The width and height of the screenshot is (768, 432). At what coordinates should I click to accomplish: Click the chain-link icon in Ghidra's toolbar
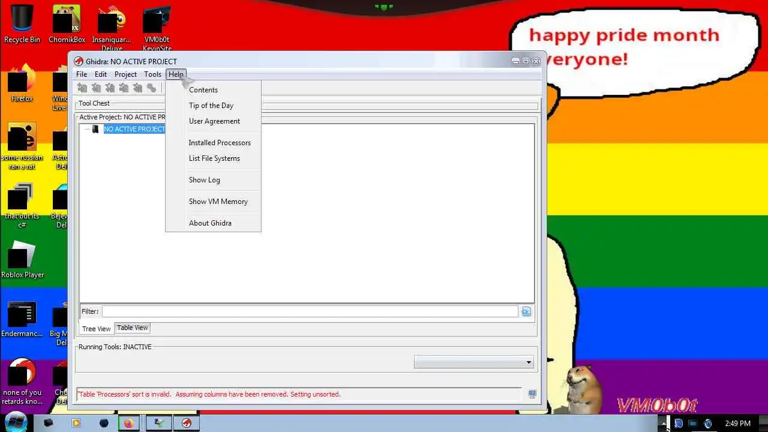[x=151, y=88]
